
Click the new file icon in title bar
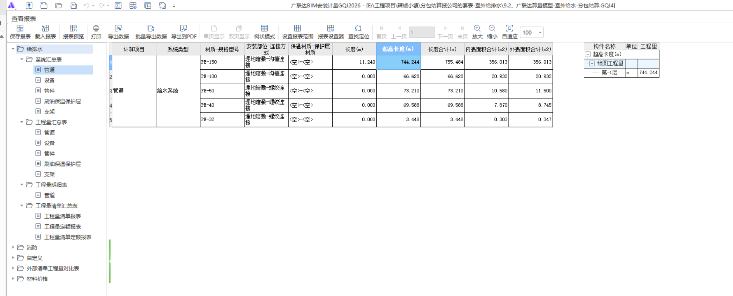point(44,6)
